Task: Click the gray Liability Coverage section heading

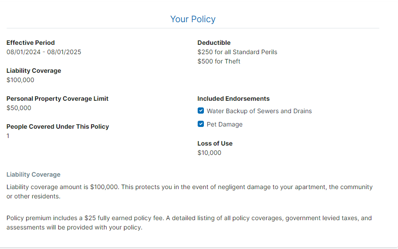Action: [x=33, y=174]
